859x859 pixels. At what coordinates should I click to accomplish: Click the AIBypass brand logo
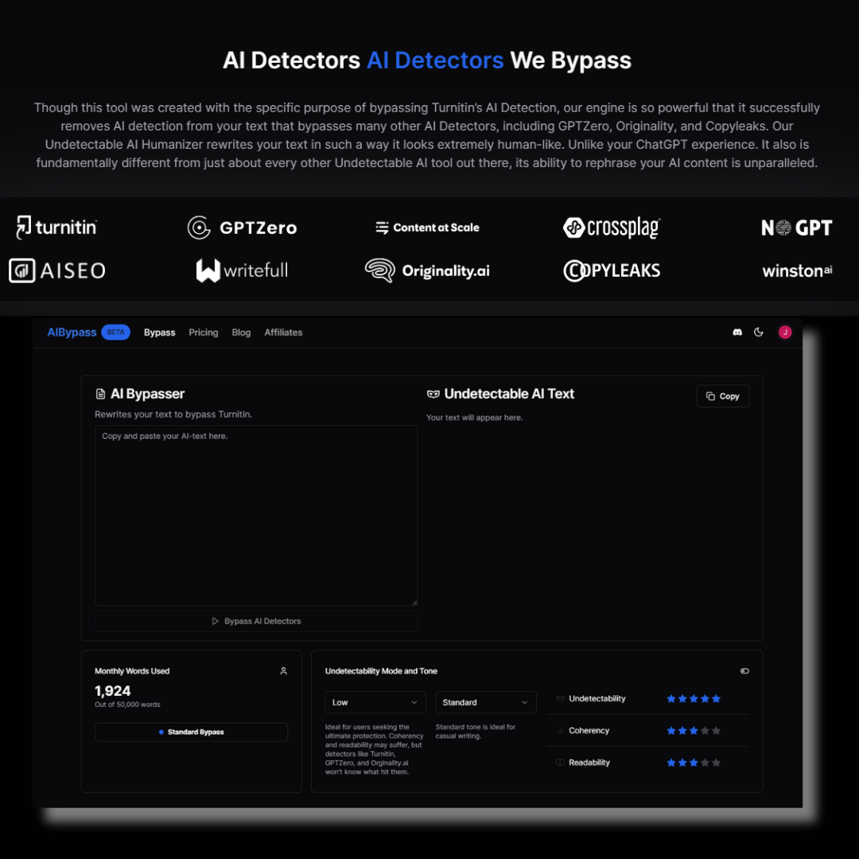point(72,332)
